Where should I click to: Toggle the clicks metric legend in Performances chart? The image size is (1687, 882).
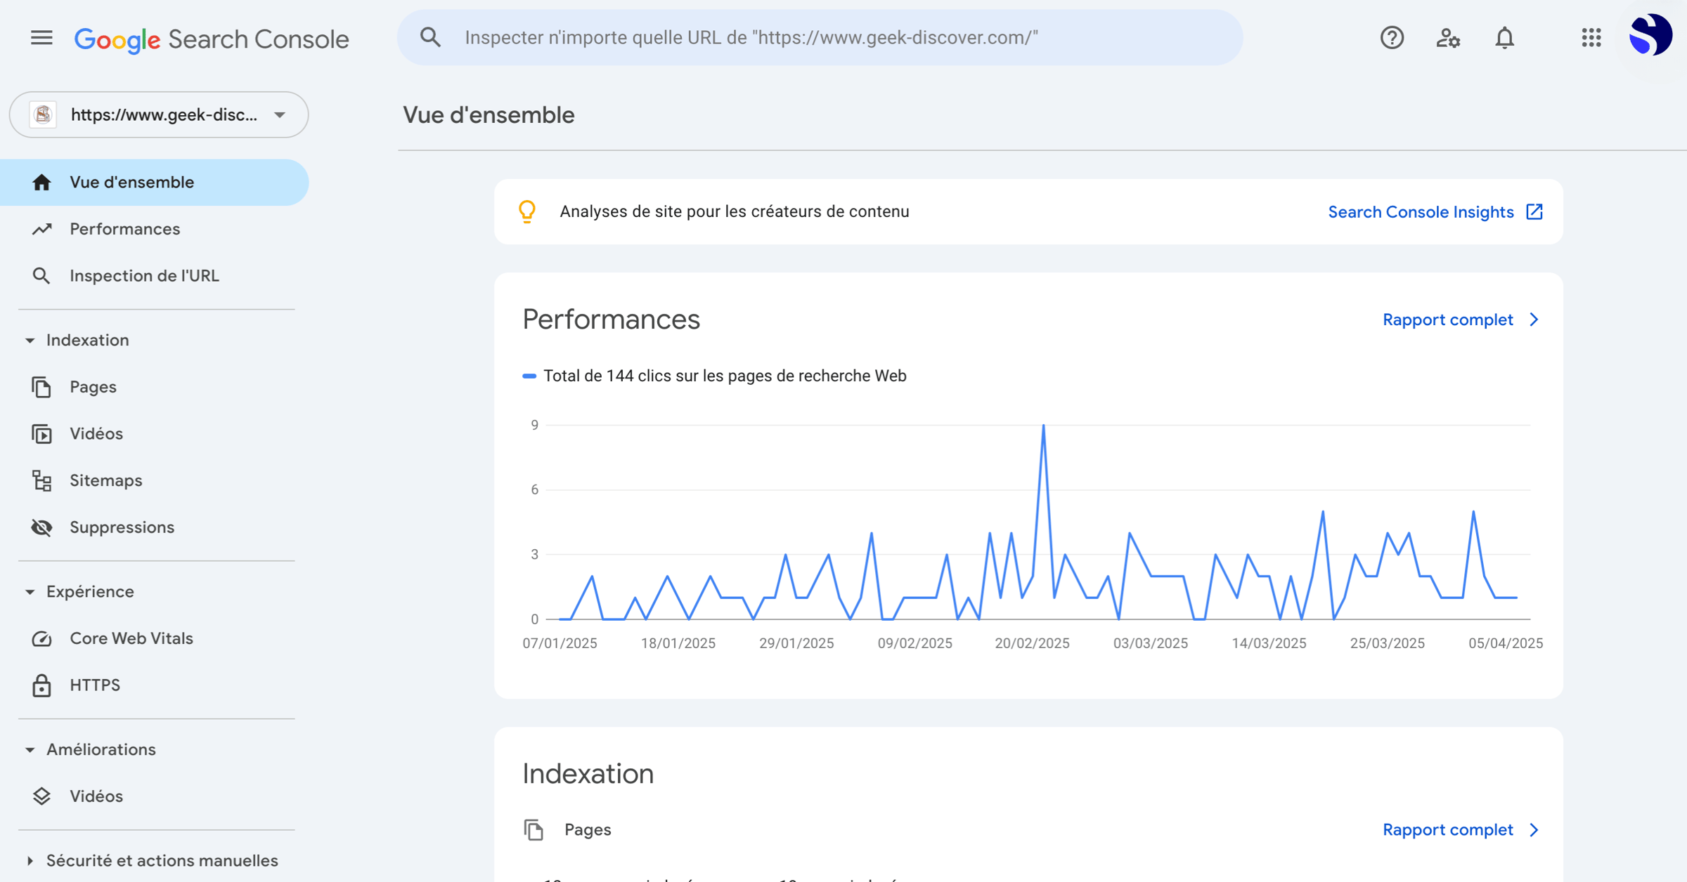click(715, 376)
